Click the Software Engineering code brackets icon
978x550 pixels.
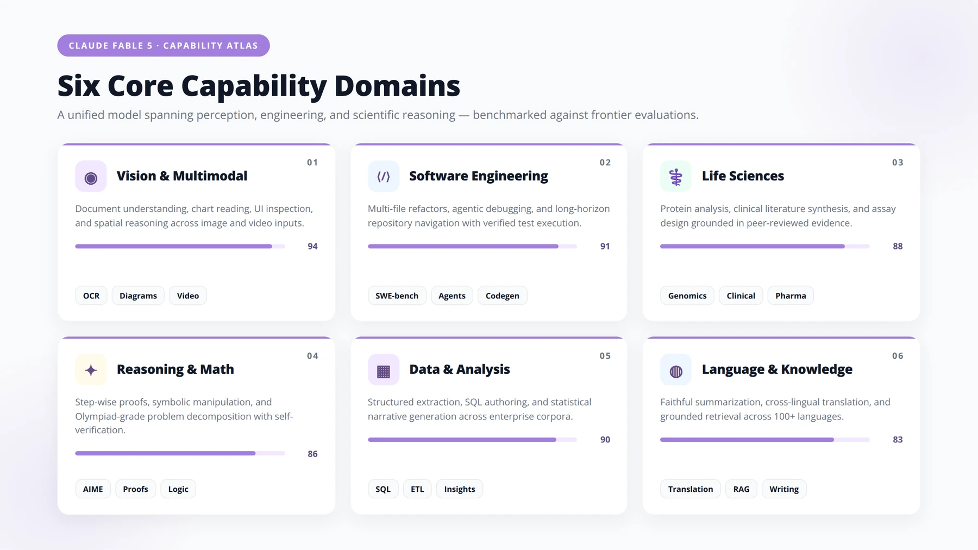(384, 176)
